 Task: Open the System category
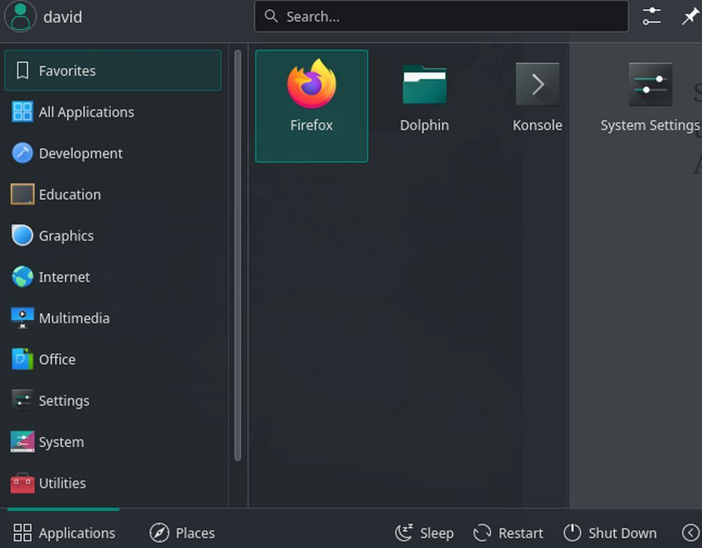[113, 442]
